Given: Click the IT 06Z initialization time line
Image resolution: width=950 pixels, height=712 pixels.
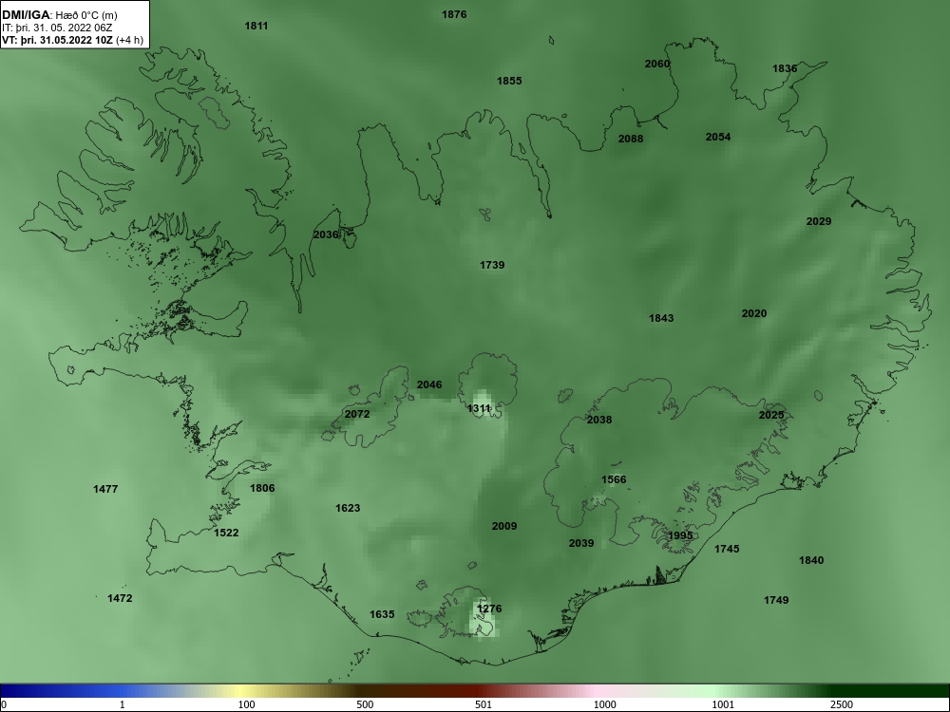Looking at the screenshot, I should point(57,28).
